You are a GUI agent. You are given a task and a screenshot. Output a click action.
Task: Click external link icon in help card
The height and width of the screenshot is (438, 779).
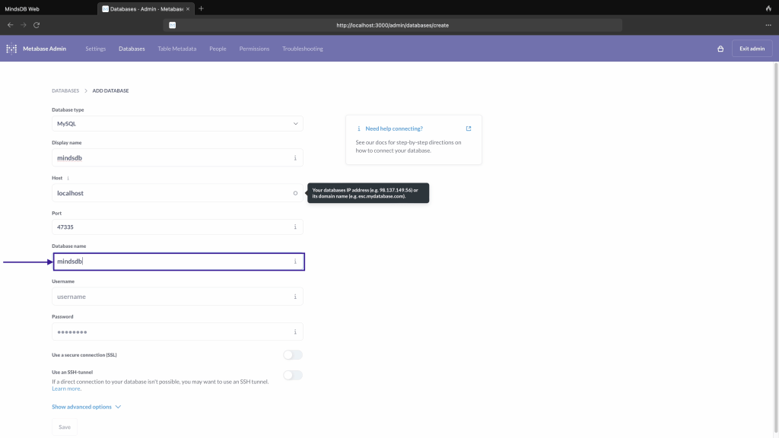[x=469, y=129]
